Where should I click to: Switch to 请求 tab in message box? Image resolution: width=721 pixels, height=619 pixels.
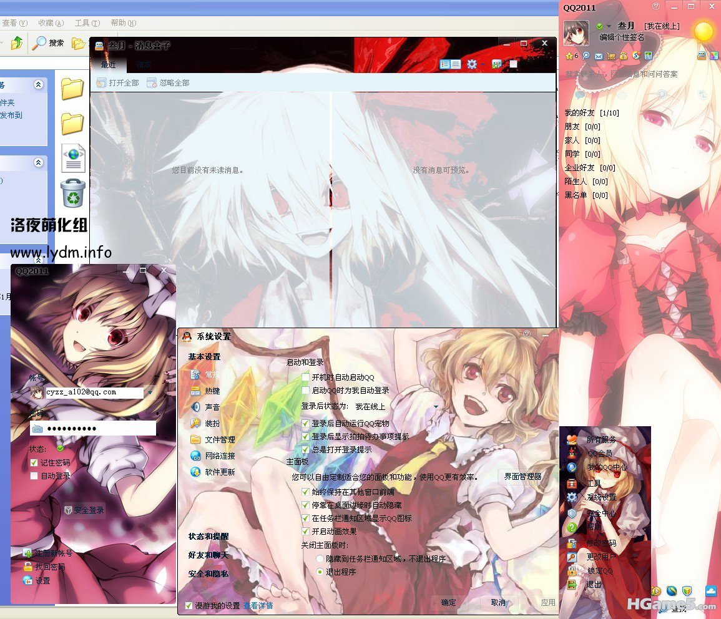(x=144, y=65)
